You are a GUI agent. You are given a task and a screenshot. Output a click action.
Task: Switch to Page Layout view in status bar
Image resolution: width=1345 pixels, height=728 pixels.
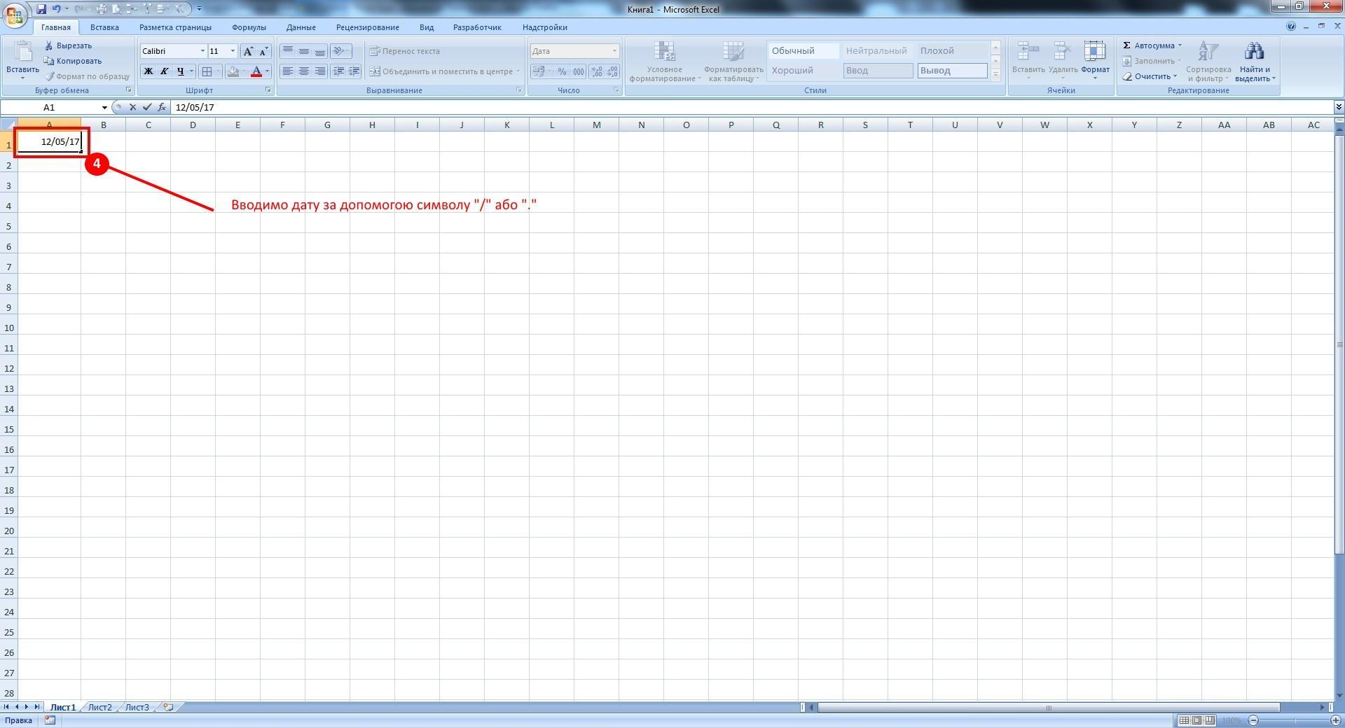click(x=1197, y=720)
